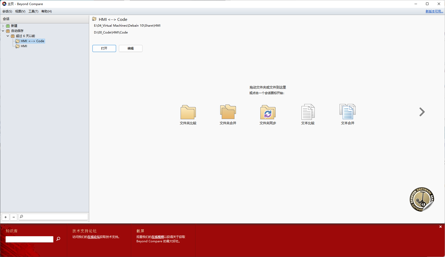The height and width of the screenshot is (257, 445).
Task: Click the Scooter Software seal logo
Action: 422,199
